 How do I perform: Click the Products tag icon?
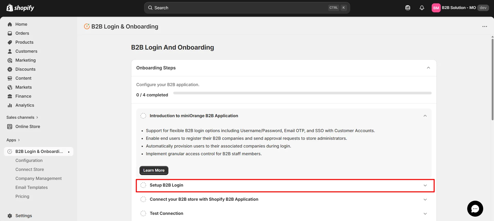(10, 42)
